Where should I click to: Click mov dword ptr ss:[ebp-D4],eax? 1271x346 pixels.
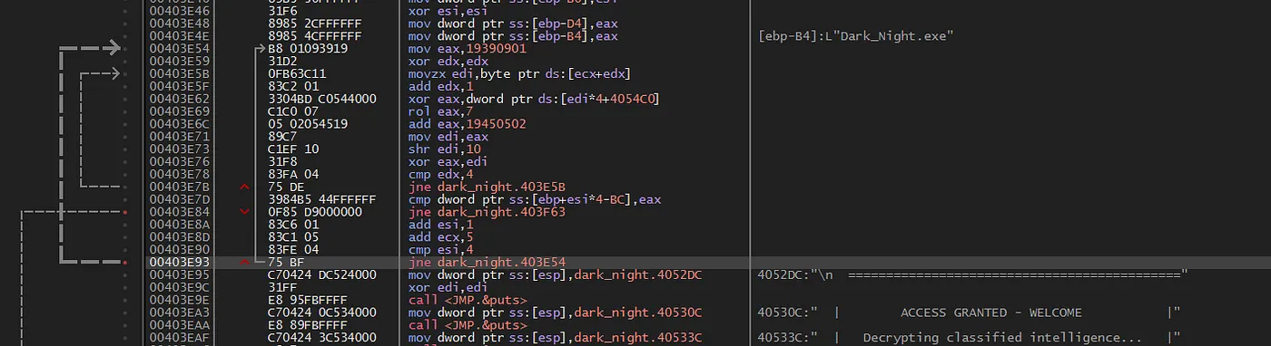tap(513, 23)
